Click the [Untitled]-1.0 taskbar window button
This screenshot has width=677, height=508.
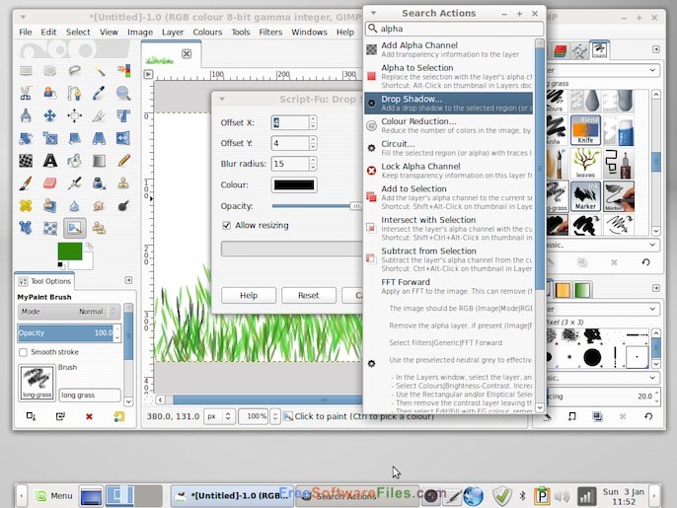[231, 495]
